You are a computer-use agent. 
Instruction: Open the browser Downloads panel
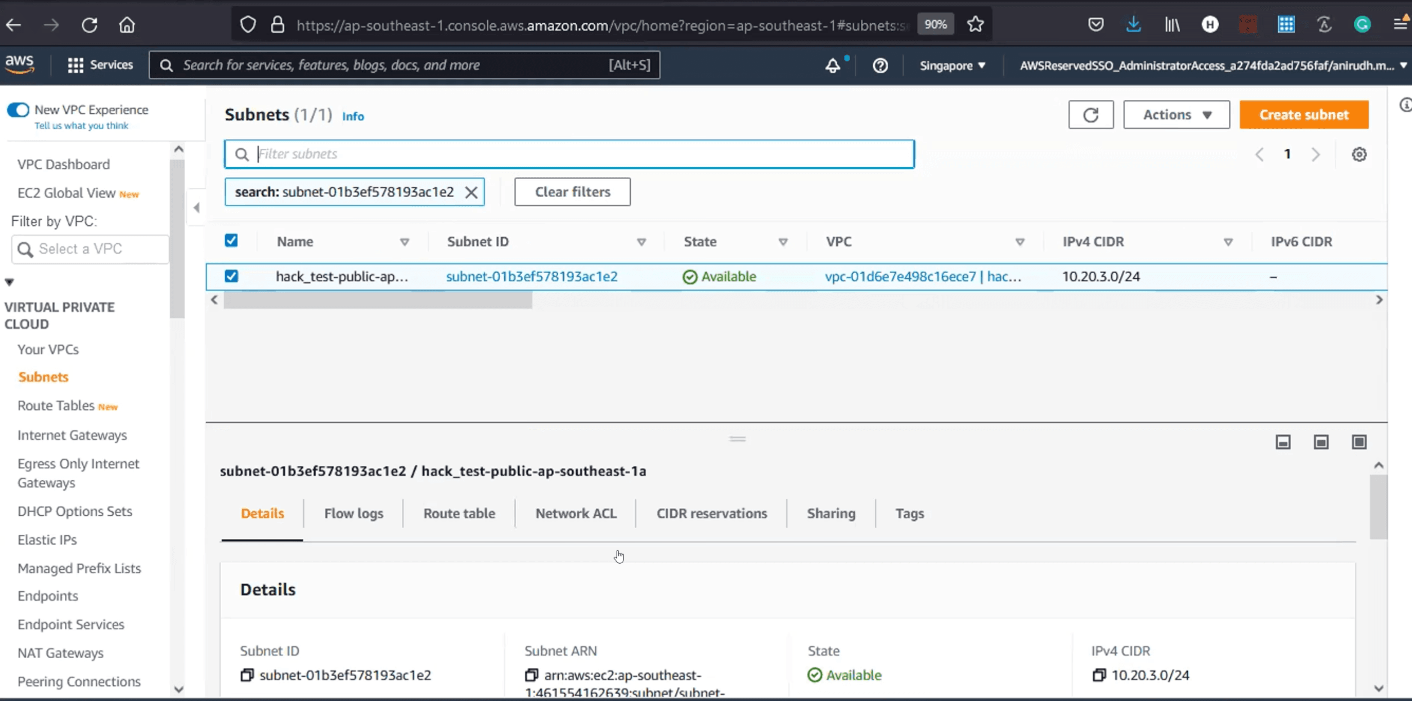pos(1133,24)
